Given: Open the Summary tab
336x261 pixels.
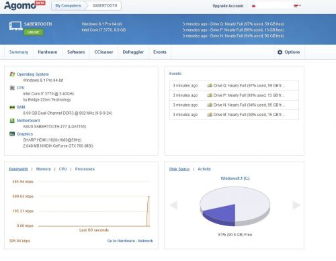Looking at the screenshot, I should [19, 52].
